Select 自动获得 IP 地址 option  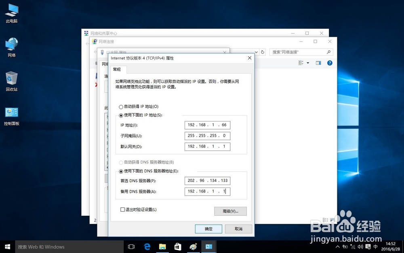pos(121,107)
